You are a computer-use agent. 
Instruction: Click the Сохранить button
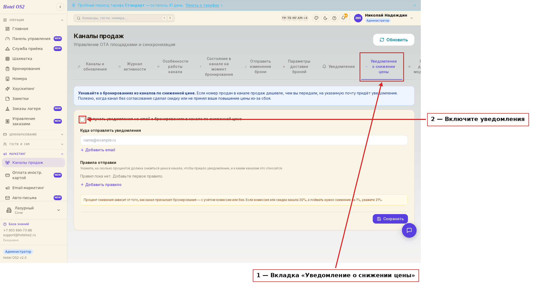(x=390, y=219)
